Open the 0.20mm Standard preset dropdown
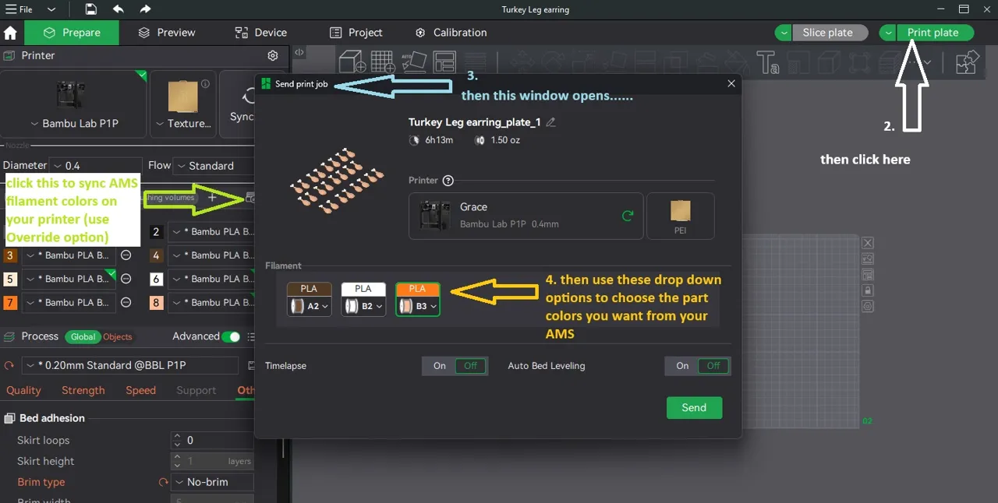Viewport: 998px width, 503px height. [x=130, y=365]
